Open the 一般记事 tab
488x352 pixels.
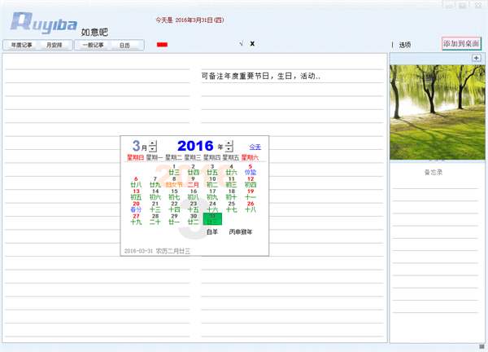click(93, 45)
